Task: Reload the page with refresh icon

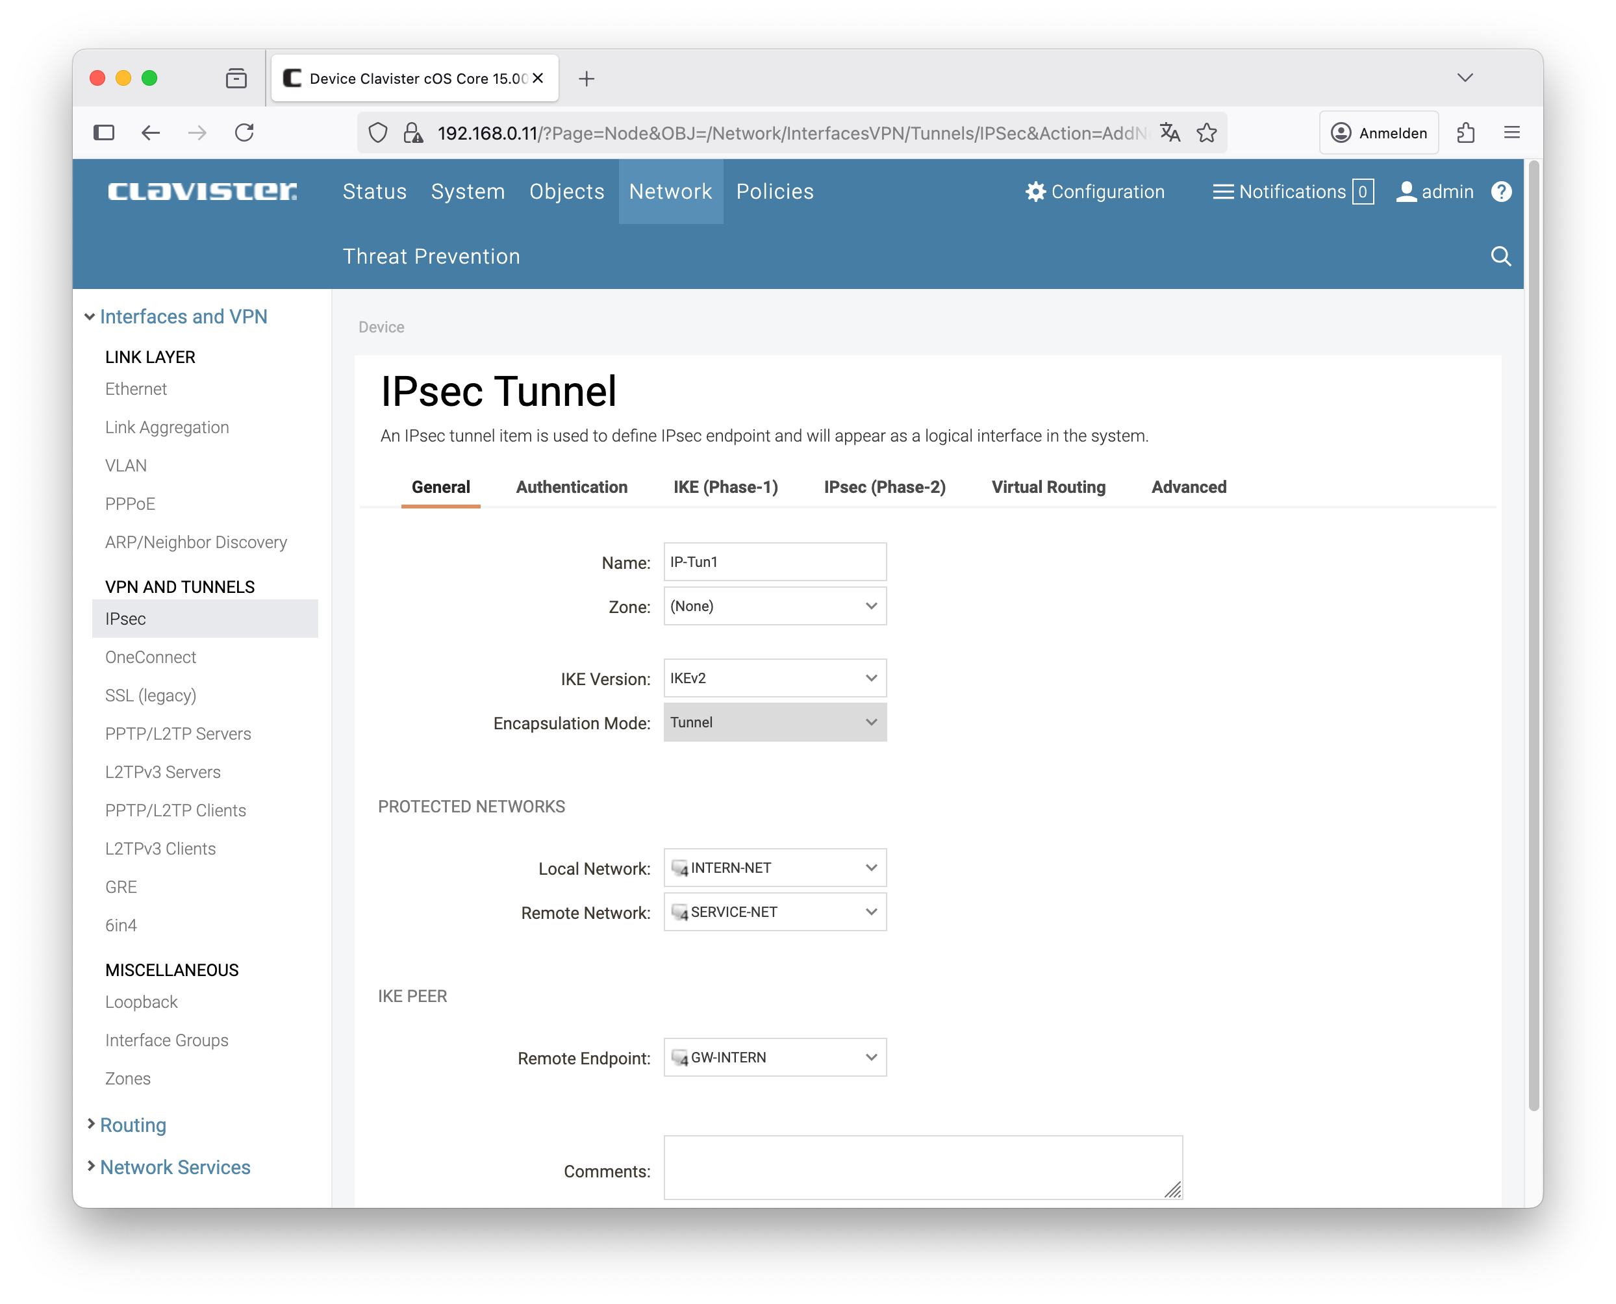Action: pyautogui.click(x=244, y=133)
